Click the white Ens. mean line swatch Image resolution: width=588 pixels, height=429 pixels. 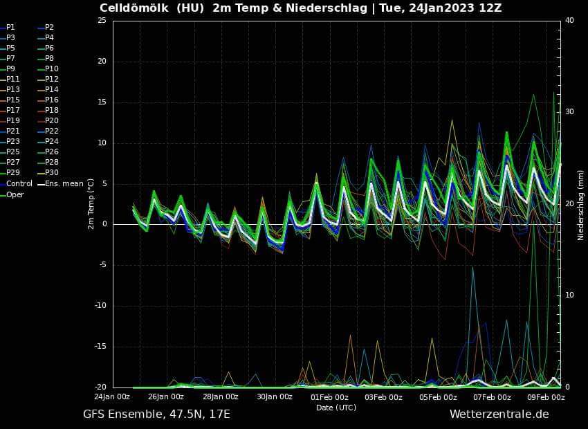(x=41, y=183)
